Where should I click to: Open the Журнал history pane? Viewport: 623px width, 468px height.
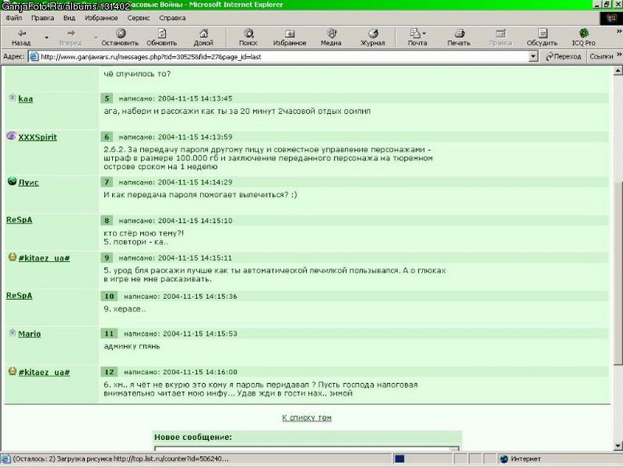pos(372,38)
